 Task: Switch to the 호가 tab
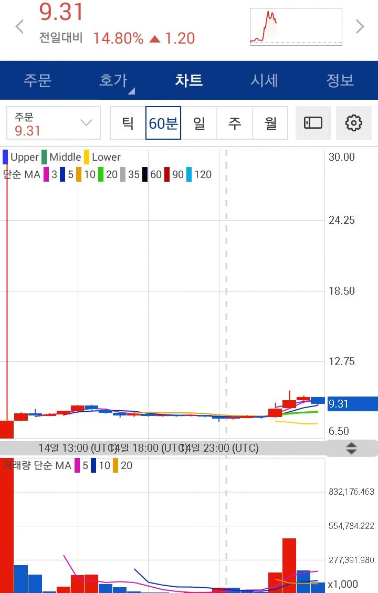tap(113, 80)
